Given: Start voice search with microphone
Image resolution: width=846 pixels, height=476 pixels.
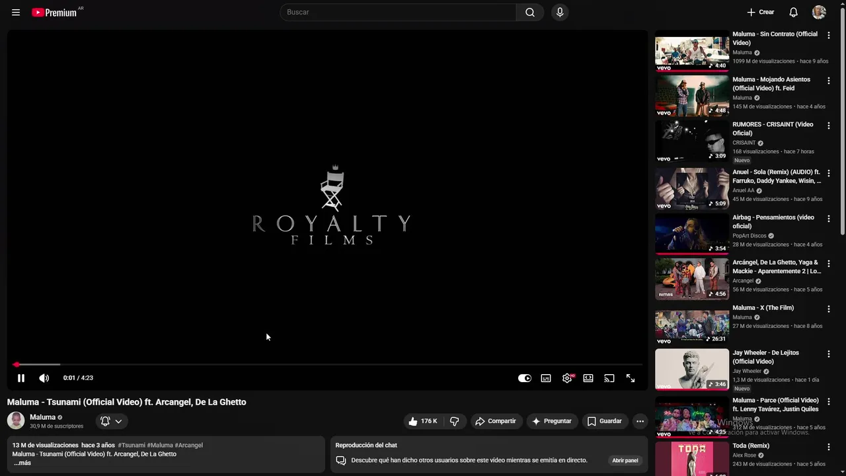Looking at the screenshot, I should (x=560, y=13).
